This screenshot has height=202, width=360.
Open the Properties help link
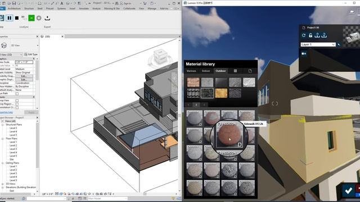(x=6, y=112)
